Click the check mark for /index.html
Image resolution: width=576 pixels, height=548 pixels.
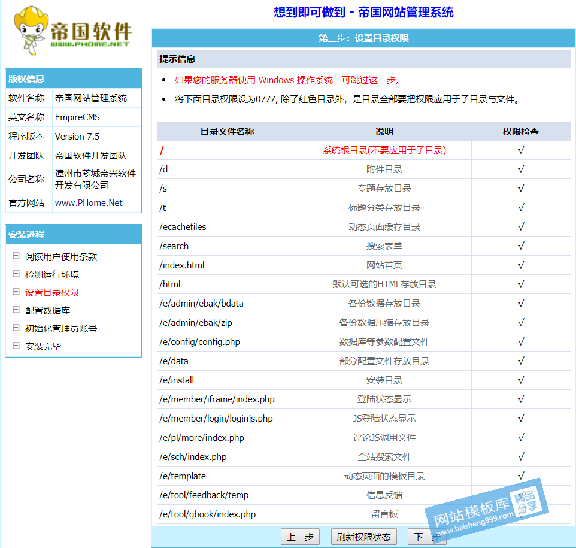521,265
